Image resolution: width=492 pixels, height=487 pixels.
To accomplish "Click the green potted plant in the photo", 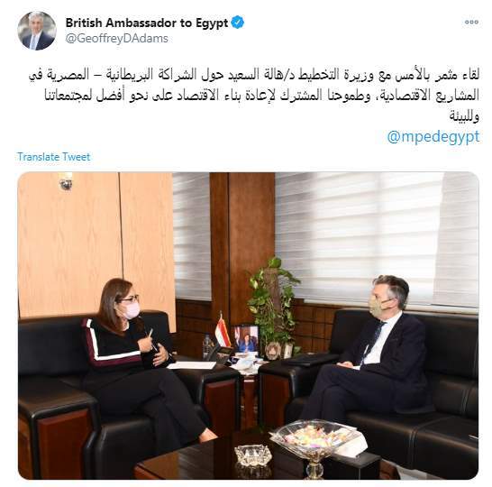I will tap(273, 301).
